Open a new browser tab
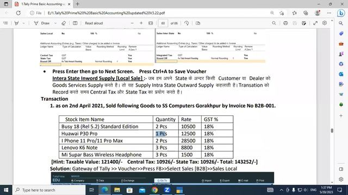The height and width of the screenshot is (195, 348). [x=77, y=4]
